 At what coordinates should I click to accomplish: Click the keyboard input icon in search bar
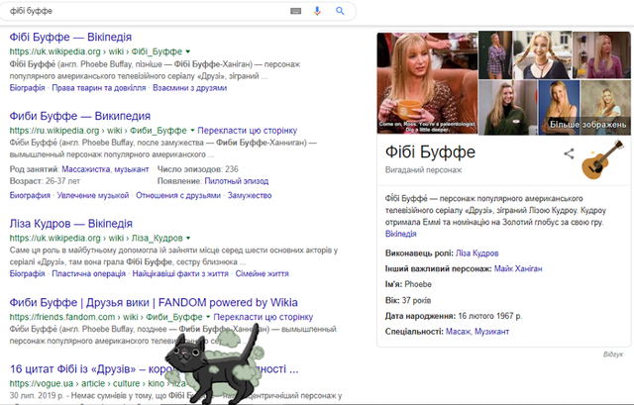295,11
